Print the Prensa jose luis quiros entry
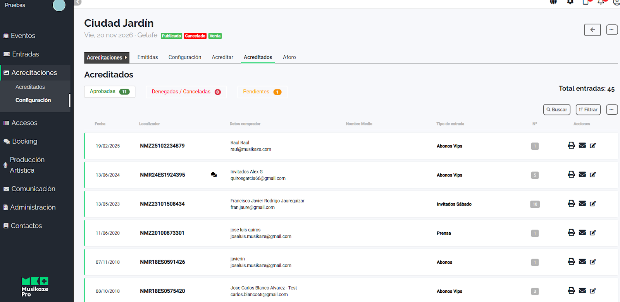Viewport: 620px width, 302px height. [x=571, y=233]
